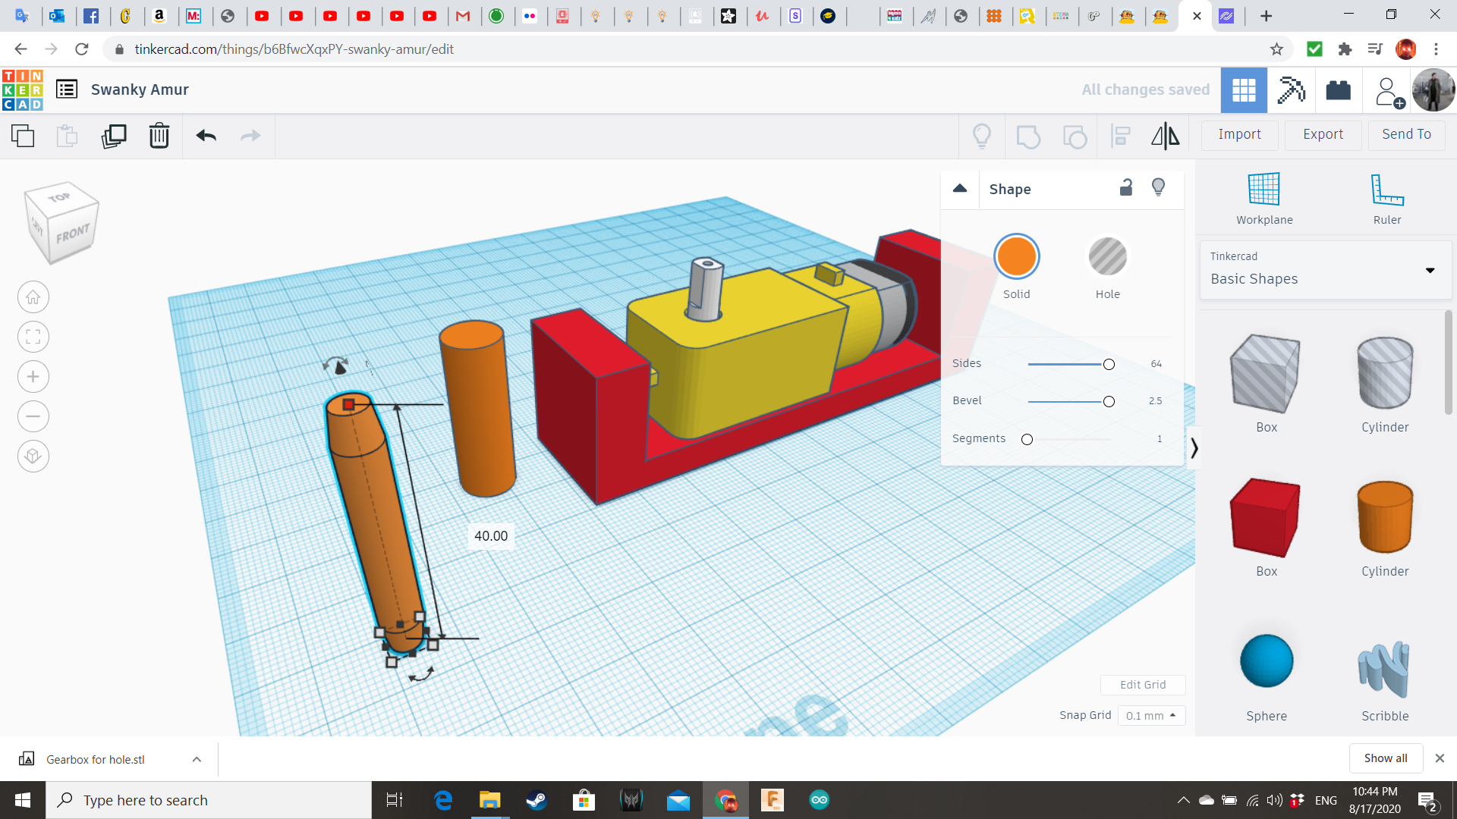The image size is (1457, 819).
Task: Click the Import button
Action: pos(1239,135)
